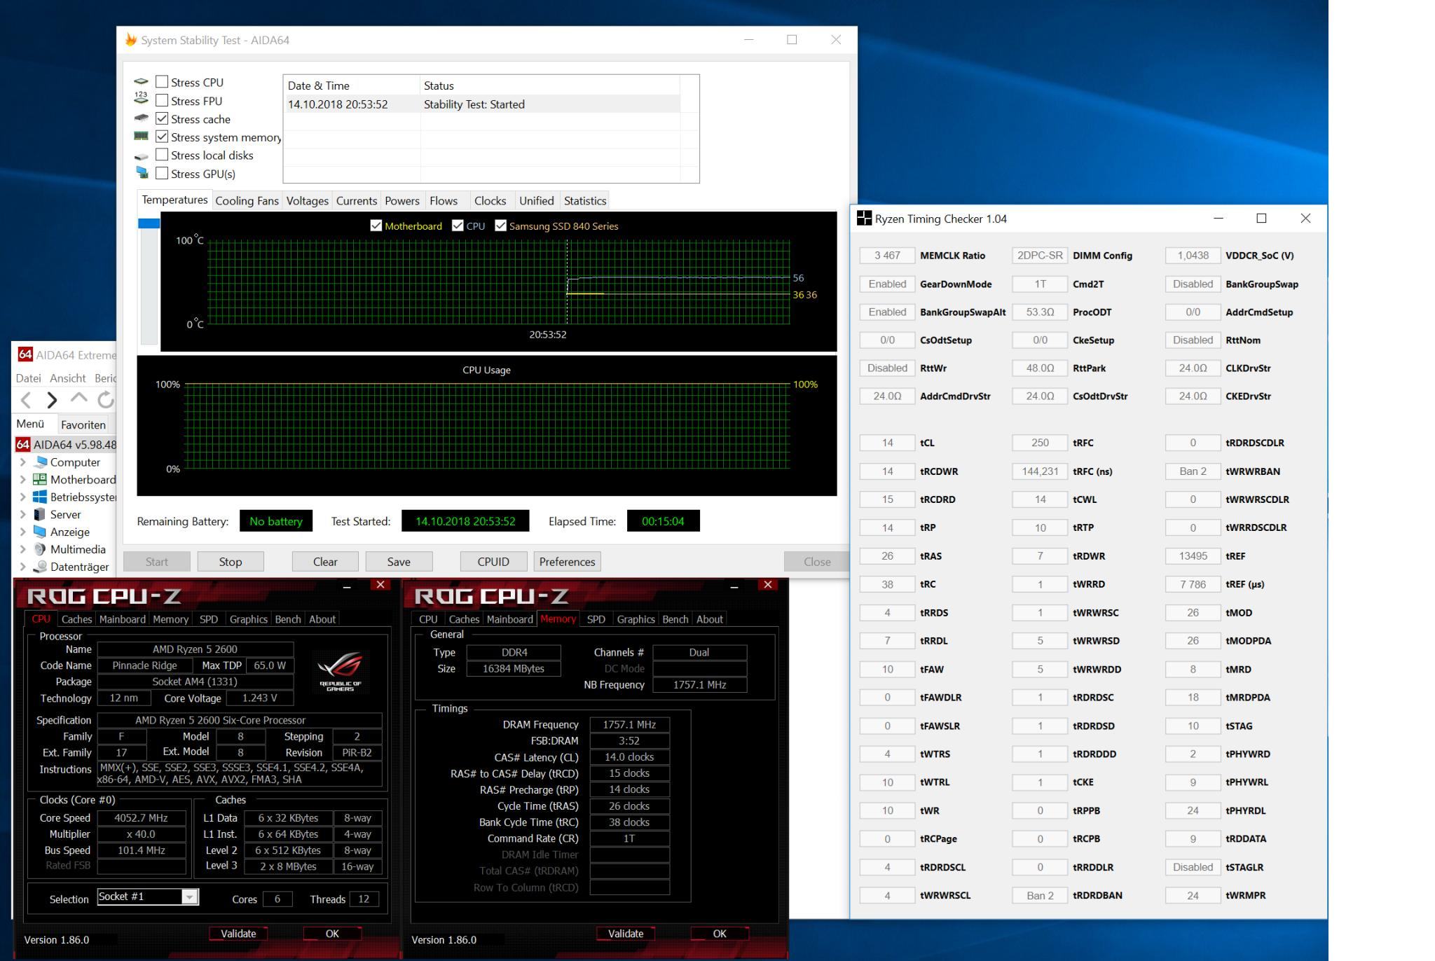Click the Republic of Gamers logo in CPU-Z
Screen dimensions: 1435x961
click(x=340, y=671)
